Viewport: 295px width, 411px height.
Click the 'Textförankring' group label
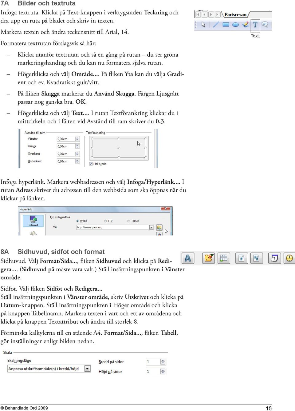click(x=96, y=133)
